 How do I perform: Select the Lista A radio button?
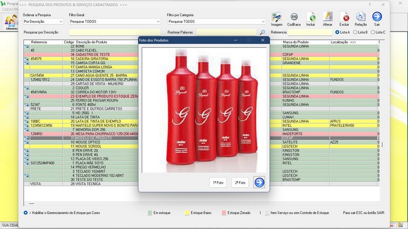337,32
